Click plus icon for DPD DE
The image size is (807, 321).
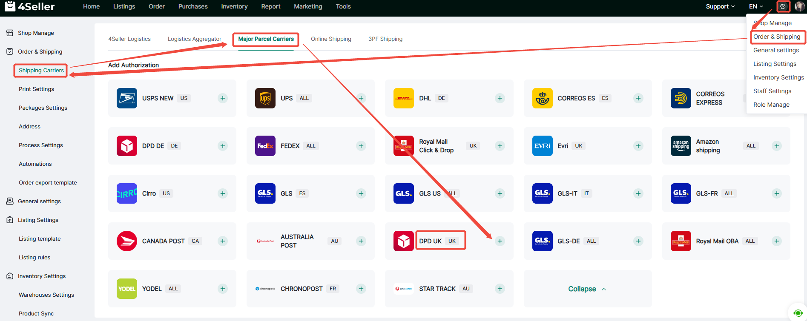[222, 146]
